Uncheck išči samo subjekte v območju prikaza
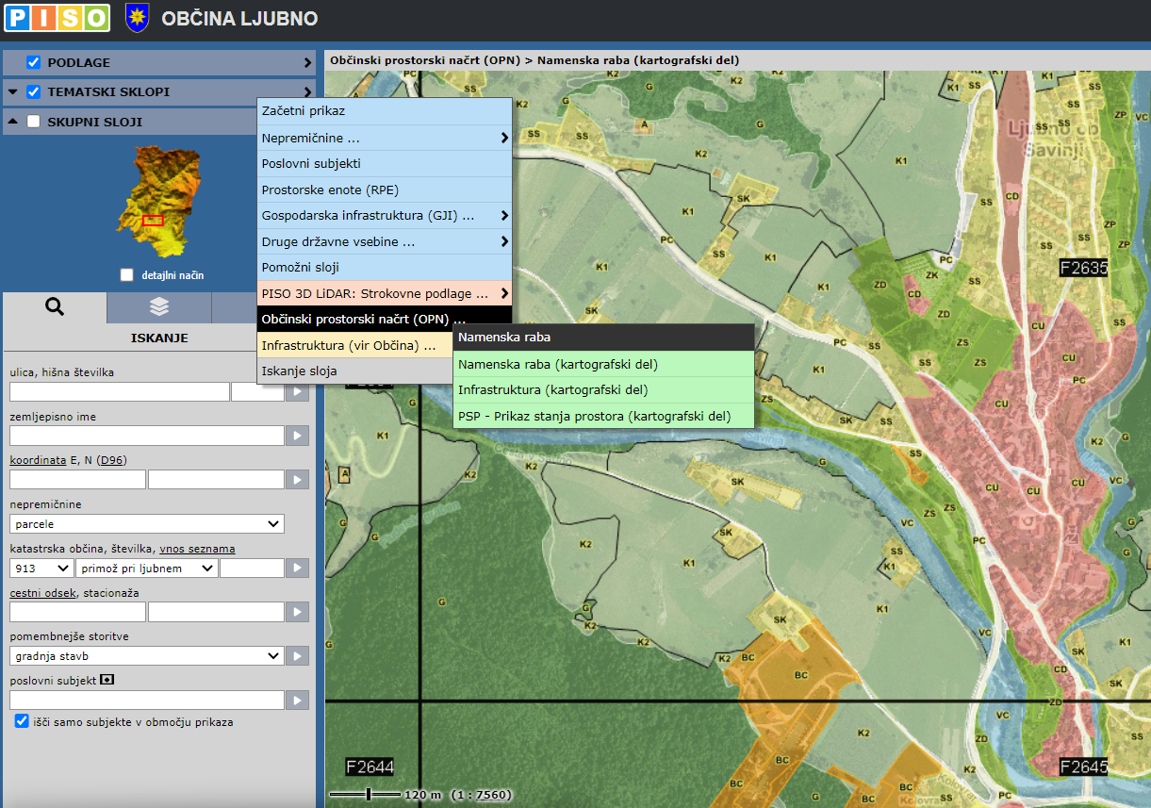The image size is (1151, 808). tap(22, 721)
